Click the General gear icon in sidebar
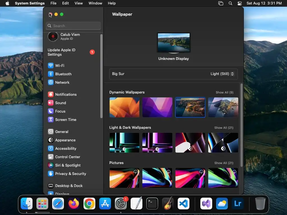287x215 pixels. [50, 132]
